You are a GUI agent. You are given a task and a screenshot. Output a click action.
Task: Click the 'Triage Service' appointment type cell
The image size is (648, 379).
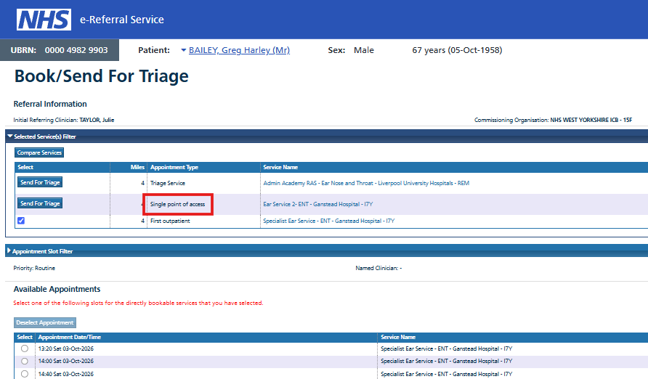[167, 183]
